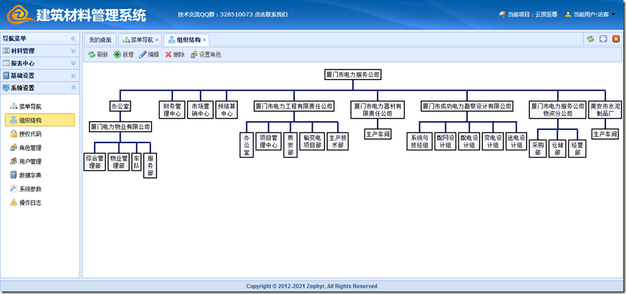Click the 新增 add button
This screenshot has width=626, height=294.
tap(123, 55)
